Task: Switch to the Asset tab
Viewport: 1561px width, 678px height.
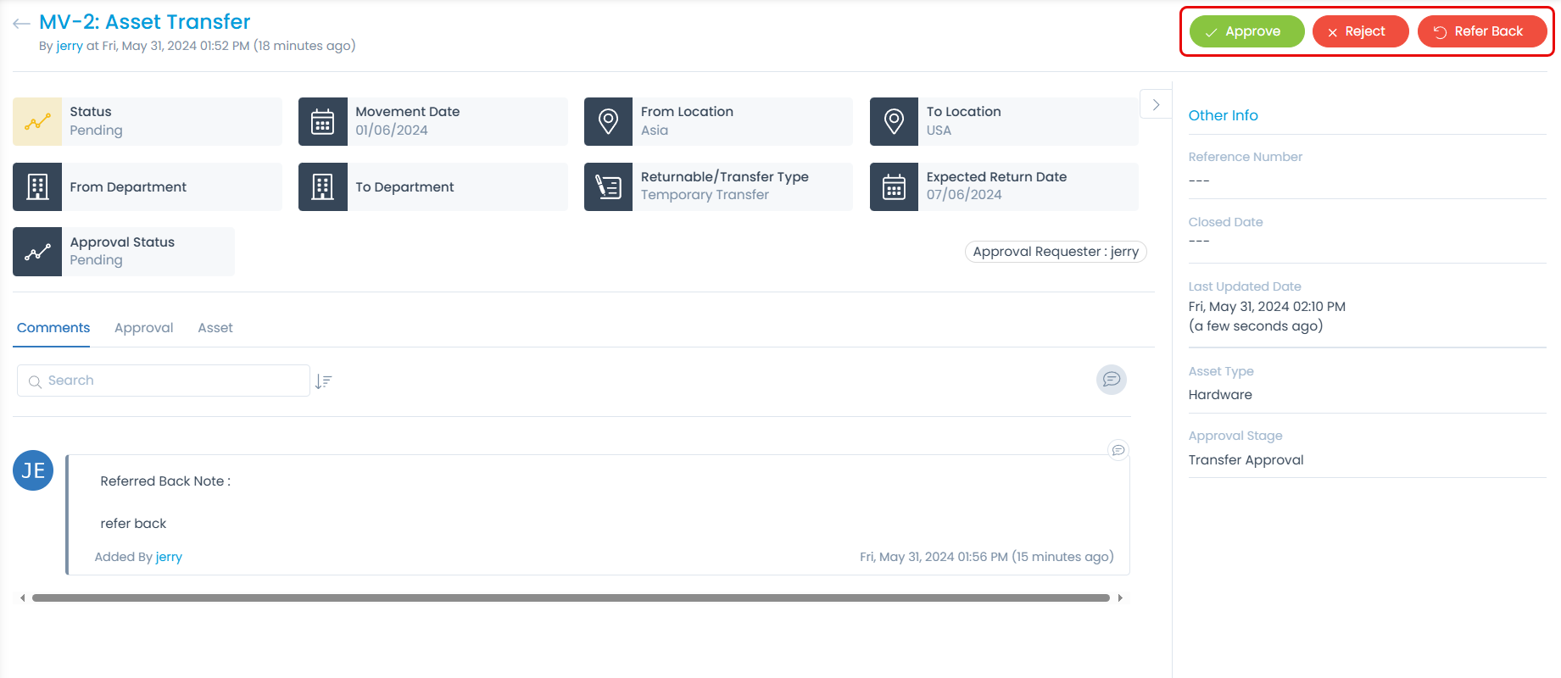Action: pos(215,328)
